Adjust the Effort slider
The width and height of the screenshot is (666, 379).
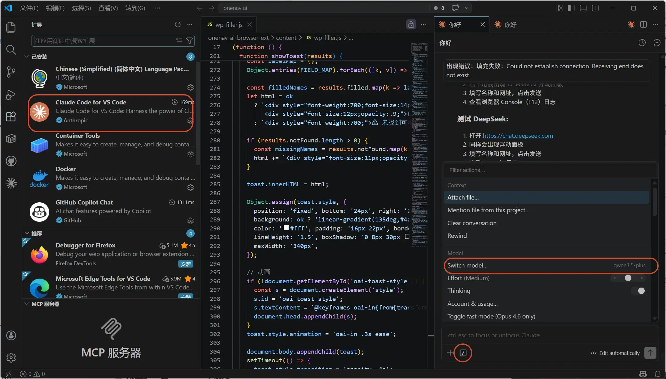(x=628, y=278)
